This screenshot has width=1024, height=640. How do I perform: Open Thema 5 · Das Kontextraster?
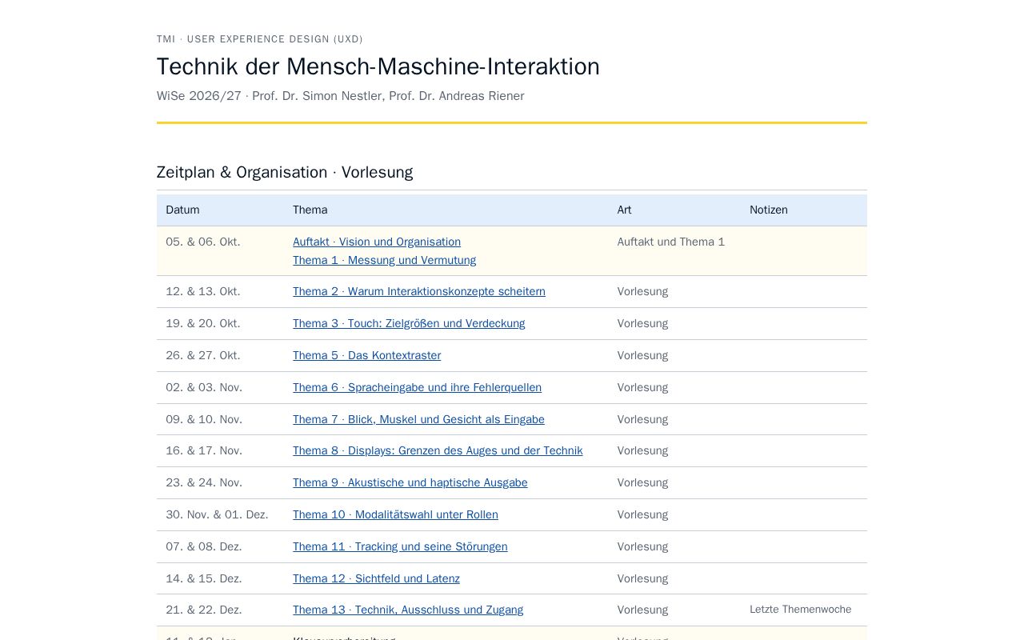366,355
